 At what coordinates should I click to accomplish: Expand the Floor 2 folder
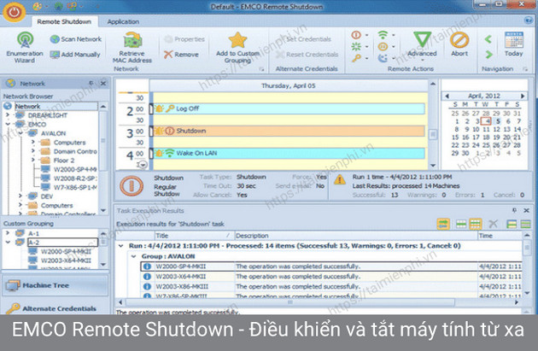[x=33, y=160]
